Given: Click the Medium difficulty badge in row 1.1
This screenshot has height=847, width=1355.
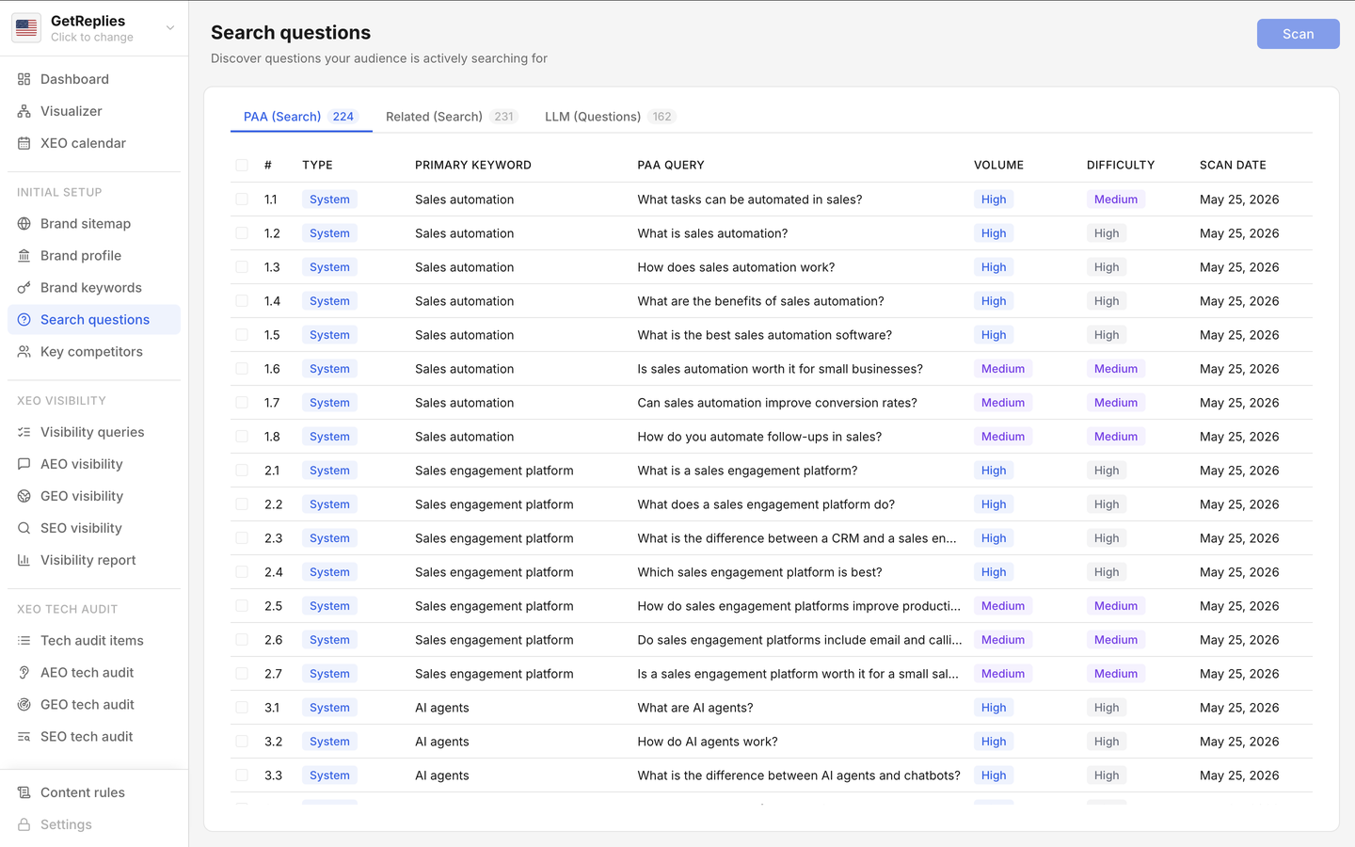Looking at the screenshot, I should click(1116, 200).
